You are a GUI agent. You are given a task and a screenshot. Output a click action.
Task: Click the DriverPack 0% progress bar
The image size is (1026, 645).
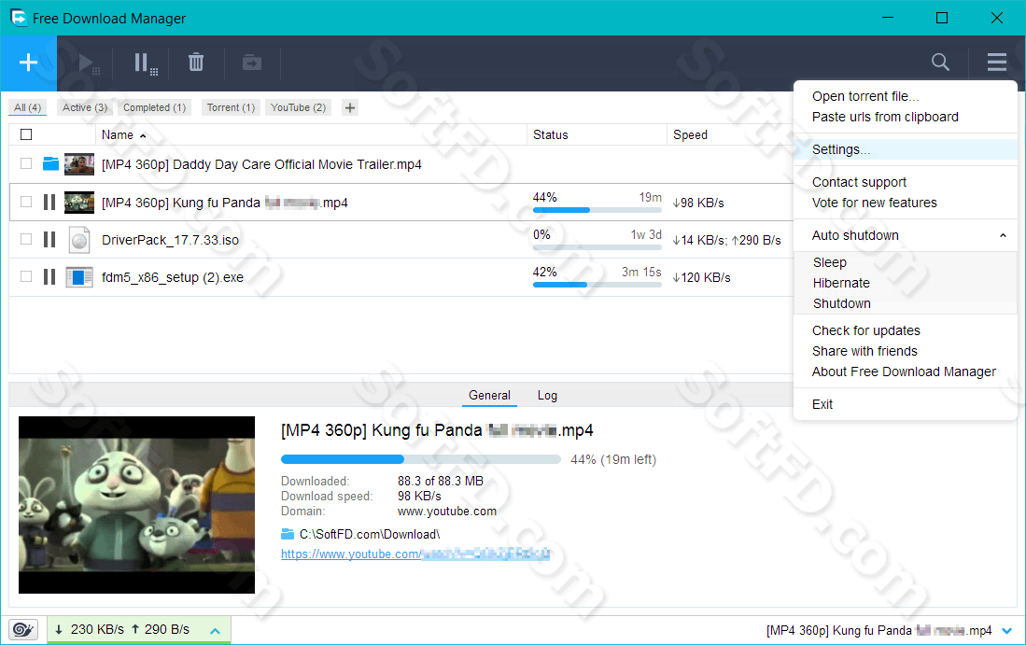(x=597, y=247)
